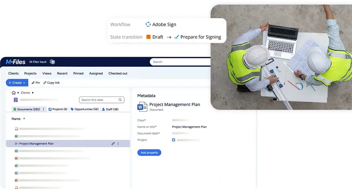Click the arrow between home icon and Clients
The image size is (352, 189).
click(x=18, y=92)
